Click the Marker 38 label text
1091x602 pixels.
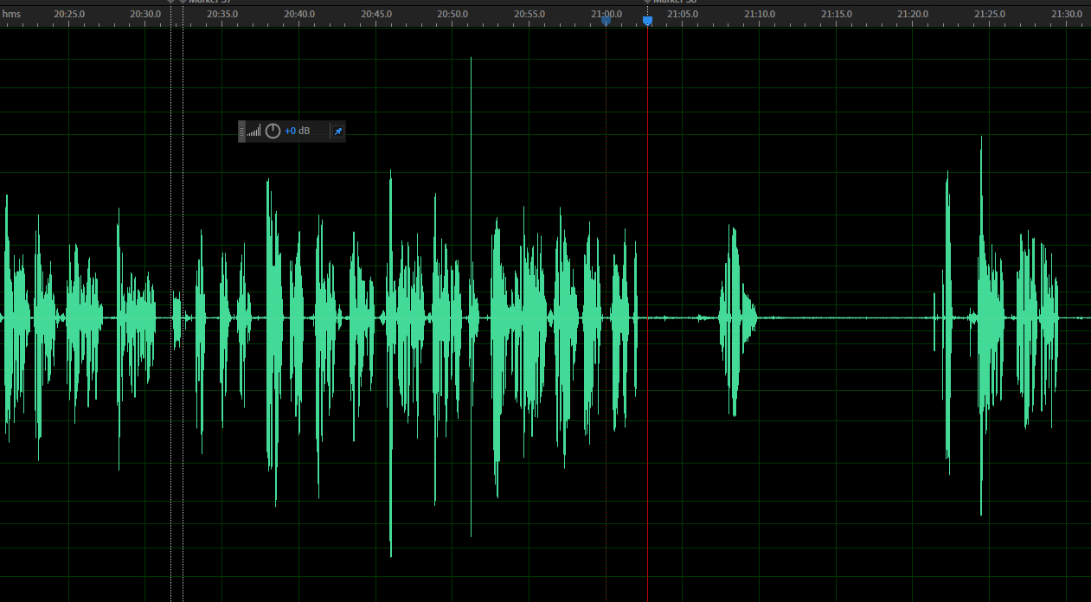pos(675,2)
